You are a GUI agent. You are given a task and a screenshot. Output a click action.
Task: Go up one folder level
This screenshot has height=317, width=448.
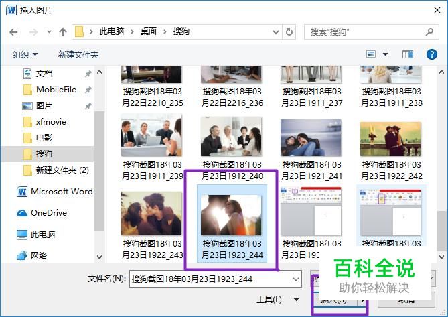tap(63, 31)
